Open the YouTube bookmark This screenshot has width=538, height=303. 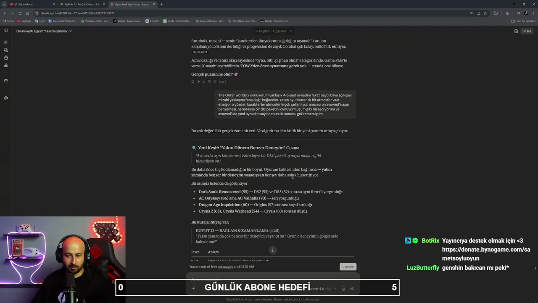click(x=24, y=21)
